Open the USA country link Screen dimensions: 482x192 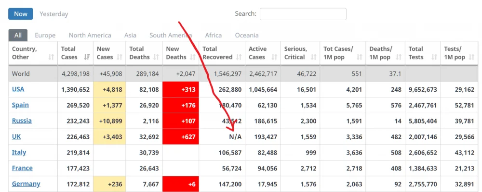pos(18,89)
